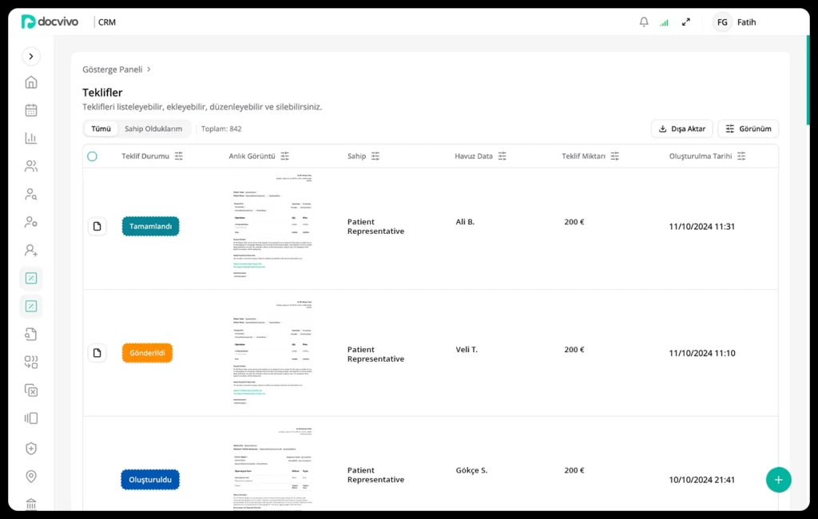This screenshot has width=818, height=519.
Task: Toggle fullscreen with the expand arrows icon
Action: pos(685,22)
